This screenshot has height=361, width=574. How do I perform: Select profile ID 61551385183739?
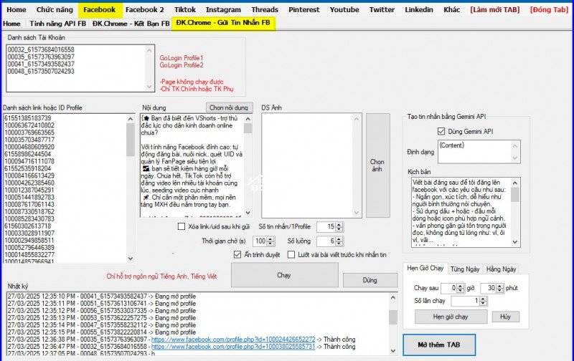coord(28,118)
